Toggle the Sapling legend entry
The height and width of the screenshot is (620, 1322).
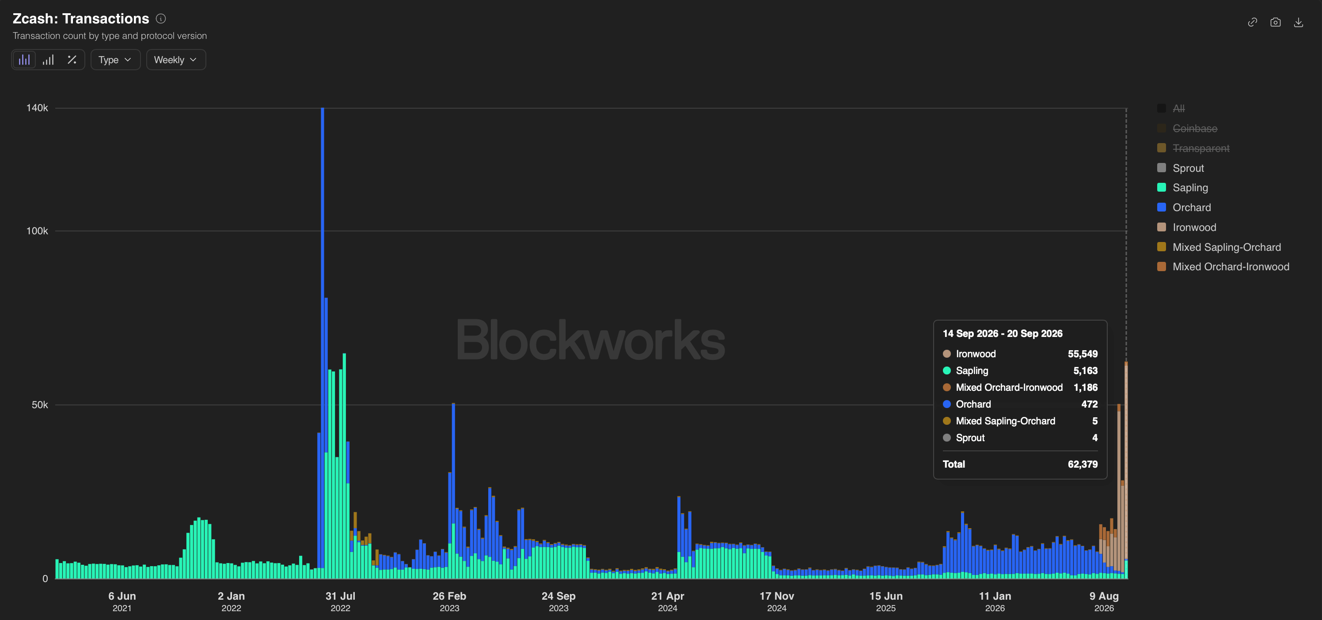click(x=1182, y=188)
